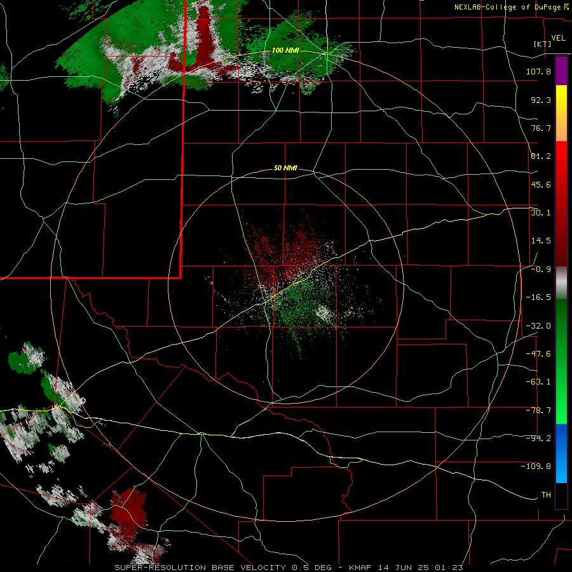
Task: Click the [KT] units label
Action: click(543, 44)
